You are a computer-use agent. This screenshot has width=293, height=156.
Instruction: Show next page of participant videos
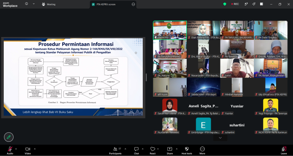[220, 138]
